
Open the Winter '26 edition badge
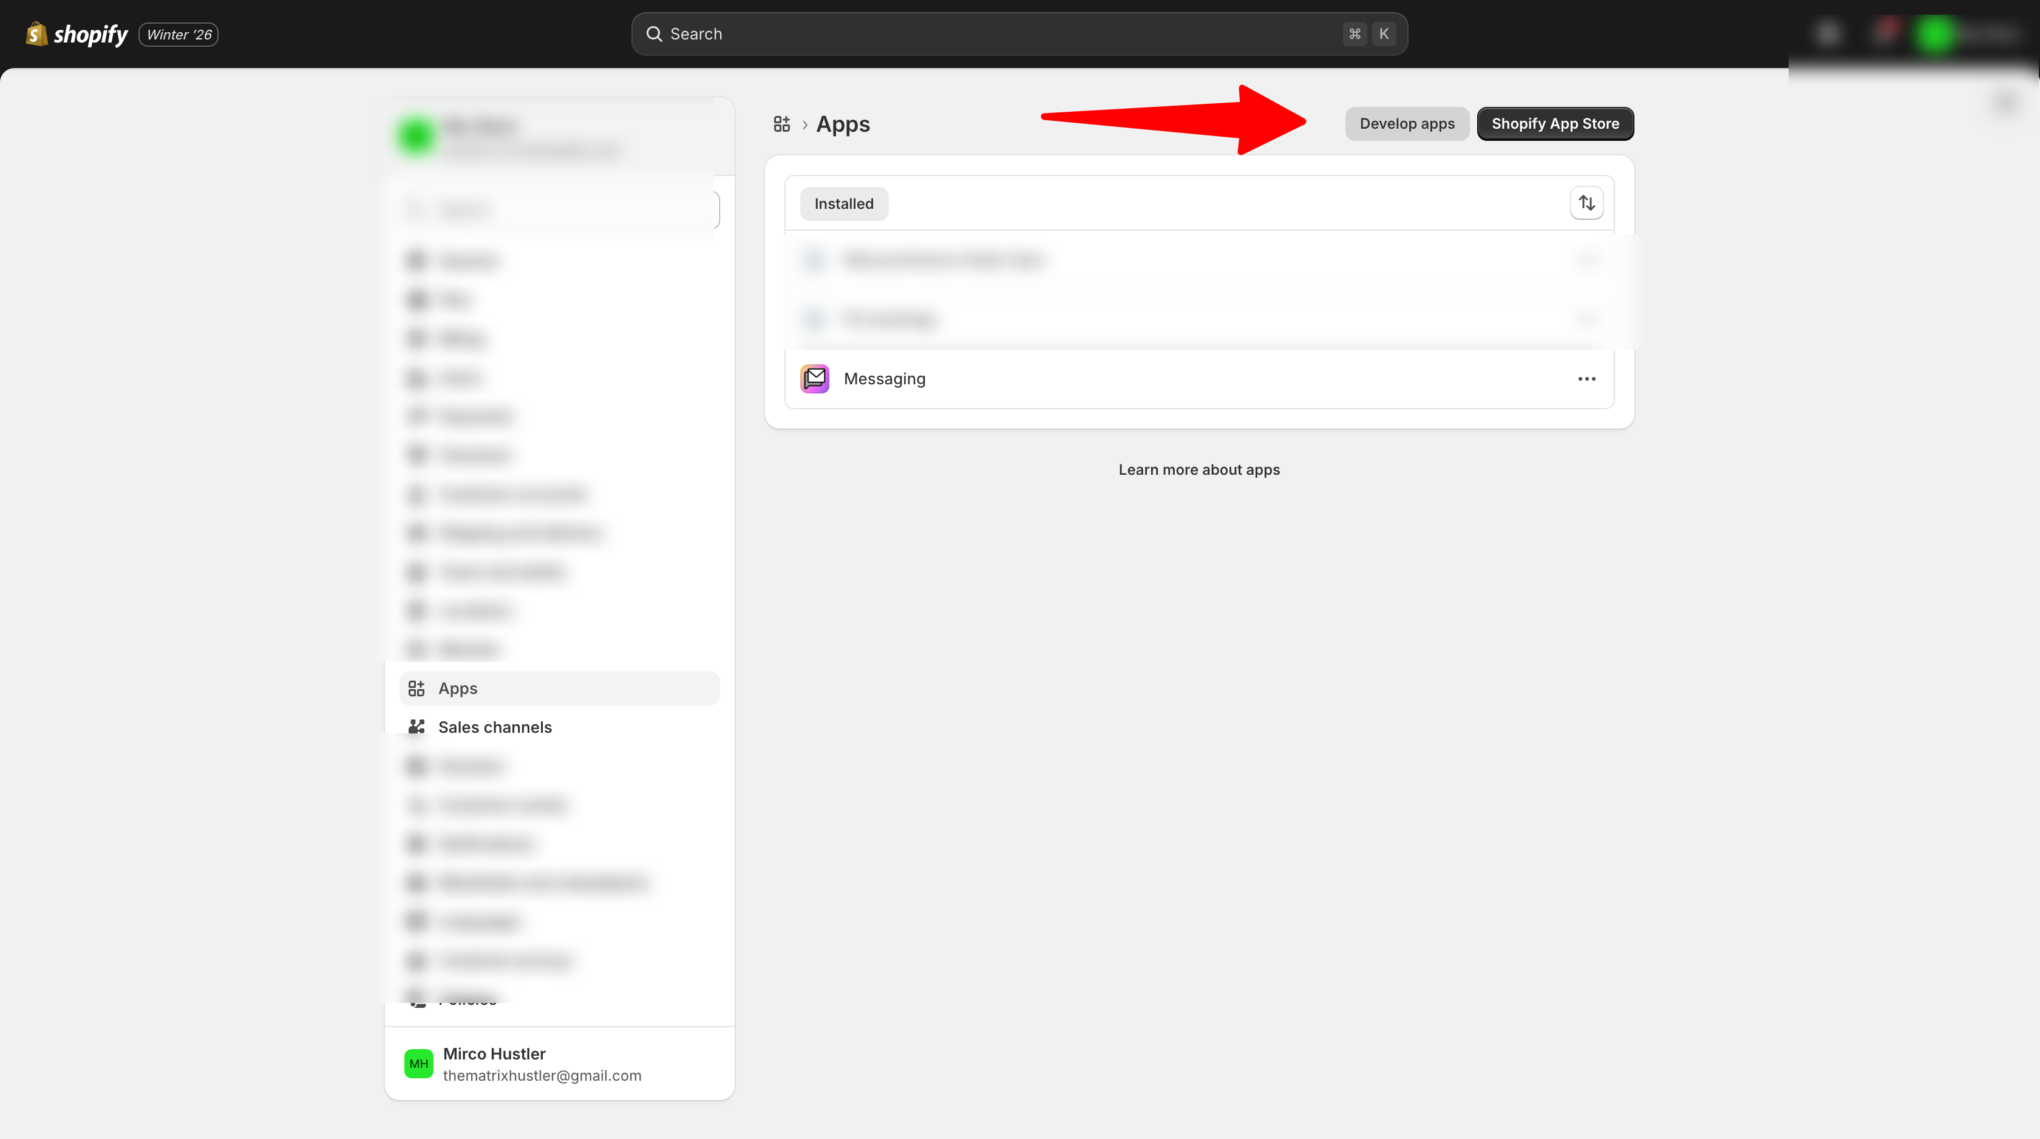pyautogui.click(x=178, y=34)
